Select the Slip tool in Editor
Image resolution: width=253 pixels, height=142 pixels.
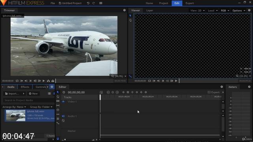coord(58,105)
